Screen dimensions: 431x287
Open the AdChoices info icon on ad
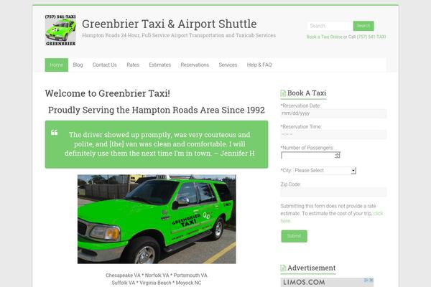pyautogui.click(x=366, y=280)
